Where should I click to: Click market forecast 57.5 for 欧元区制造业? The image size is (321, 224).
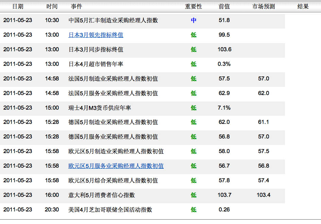(264, 151)
